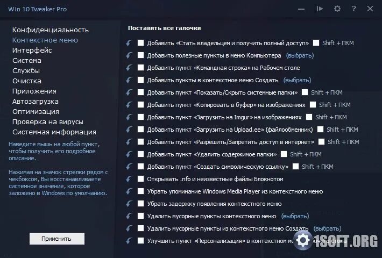Tick 'Улучшить пункт Персонализация' checkbox
This screenshot has width=382, height=258.
140,241
